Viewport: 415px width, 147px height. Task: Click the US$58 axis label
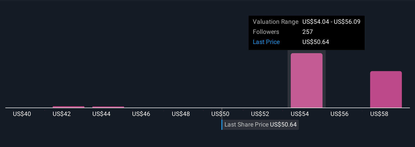[x=379, y=114]
